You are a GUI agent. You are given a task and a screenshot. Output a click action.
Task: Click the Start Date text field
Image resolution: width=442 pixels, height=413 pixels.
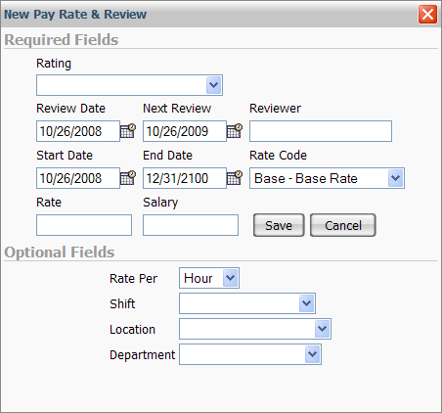click(x=78, y=178)
